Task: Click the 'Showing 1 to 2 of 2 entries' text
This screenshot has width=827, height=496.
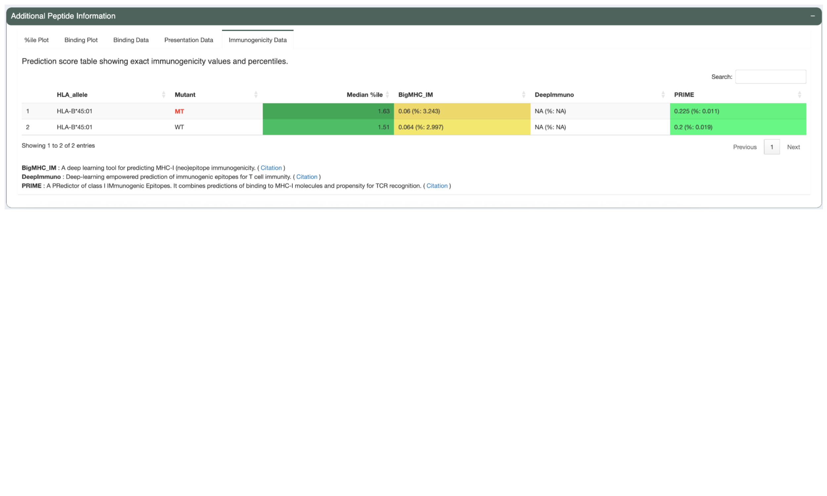Action: click(58, 146)
